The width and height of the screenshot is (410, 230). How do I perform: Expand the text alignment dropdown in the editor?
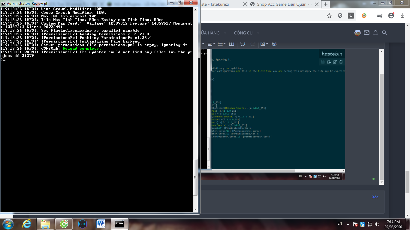[211, 44]
